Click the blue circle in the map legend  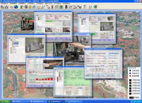[x=130, y=73]
